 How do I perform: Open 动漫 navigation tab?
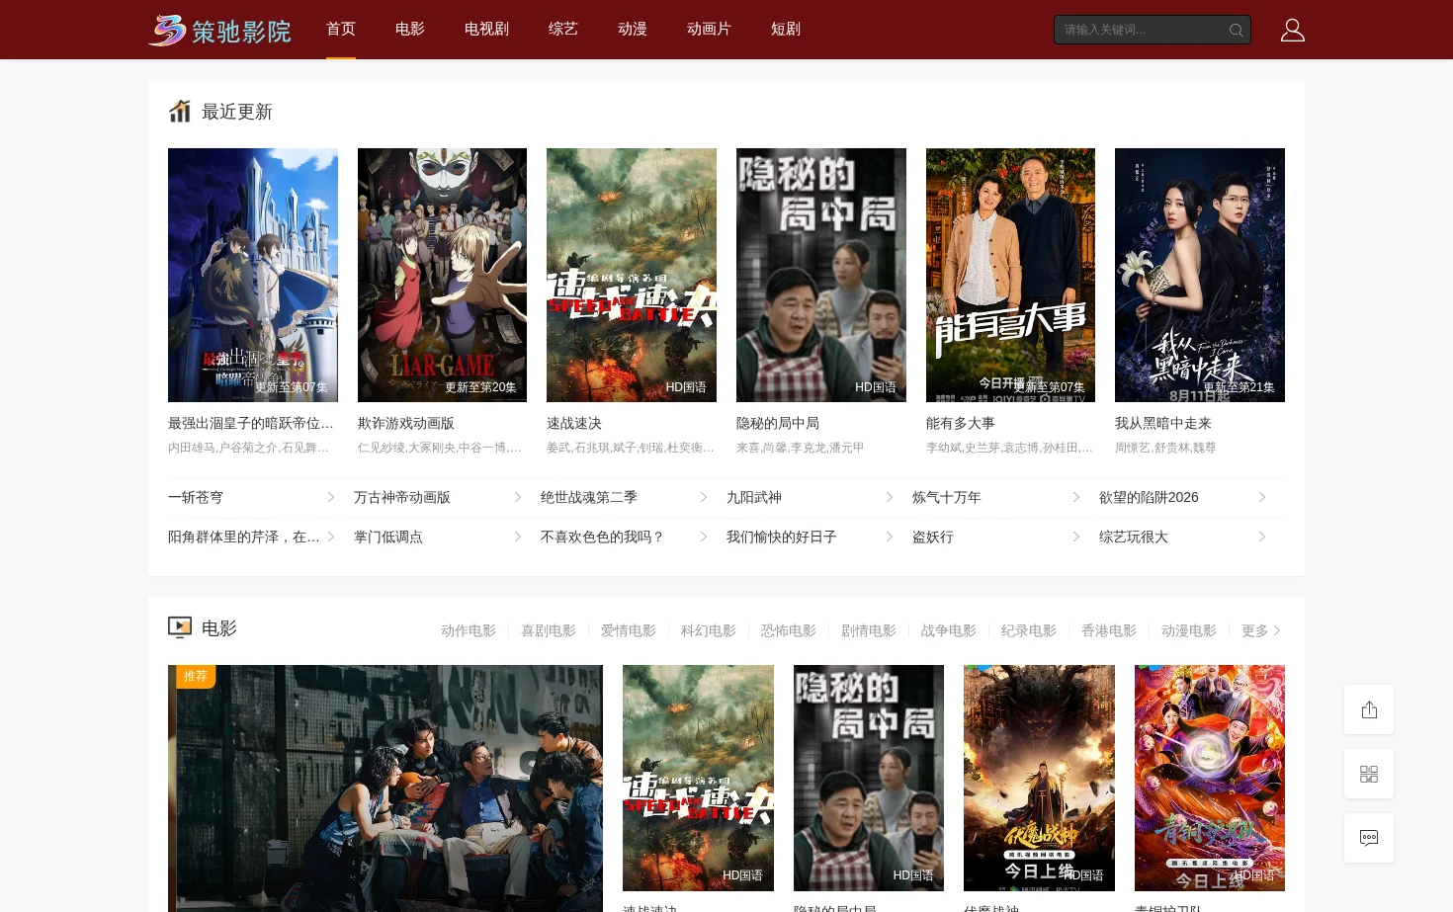(x=633, y=30)
